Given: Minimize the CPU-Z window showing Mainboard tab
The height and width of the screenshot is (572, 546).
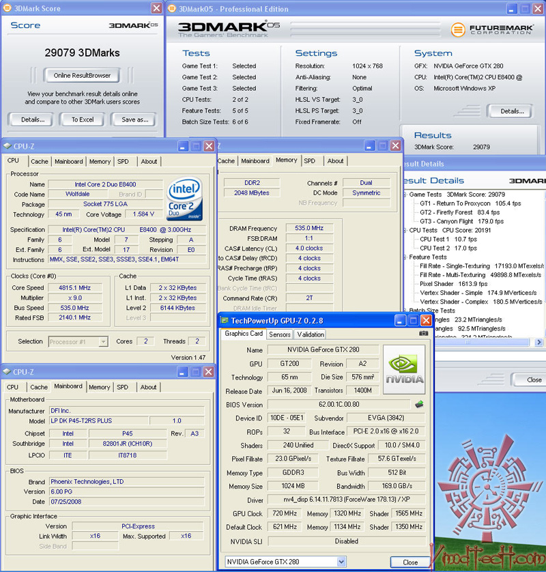Looking at the screenshot, I should point(183,372).
